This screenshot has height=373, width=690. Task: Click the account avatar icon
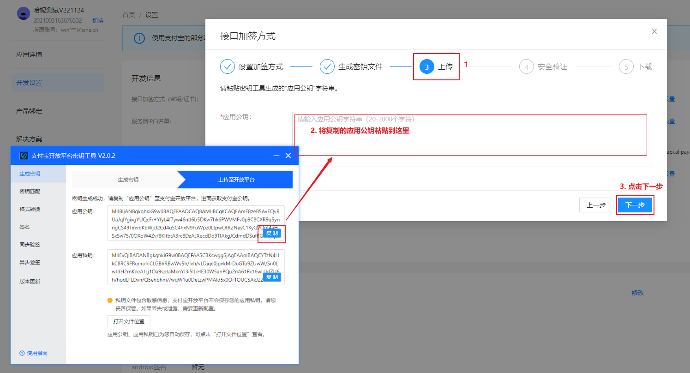point(24,13)
